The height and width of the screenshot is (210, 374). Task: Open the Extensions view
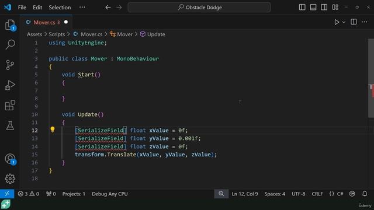pos(10,105)
